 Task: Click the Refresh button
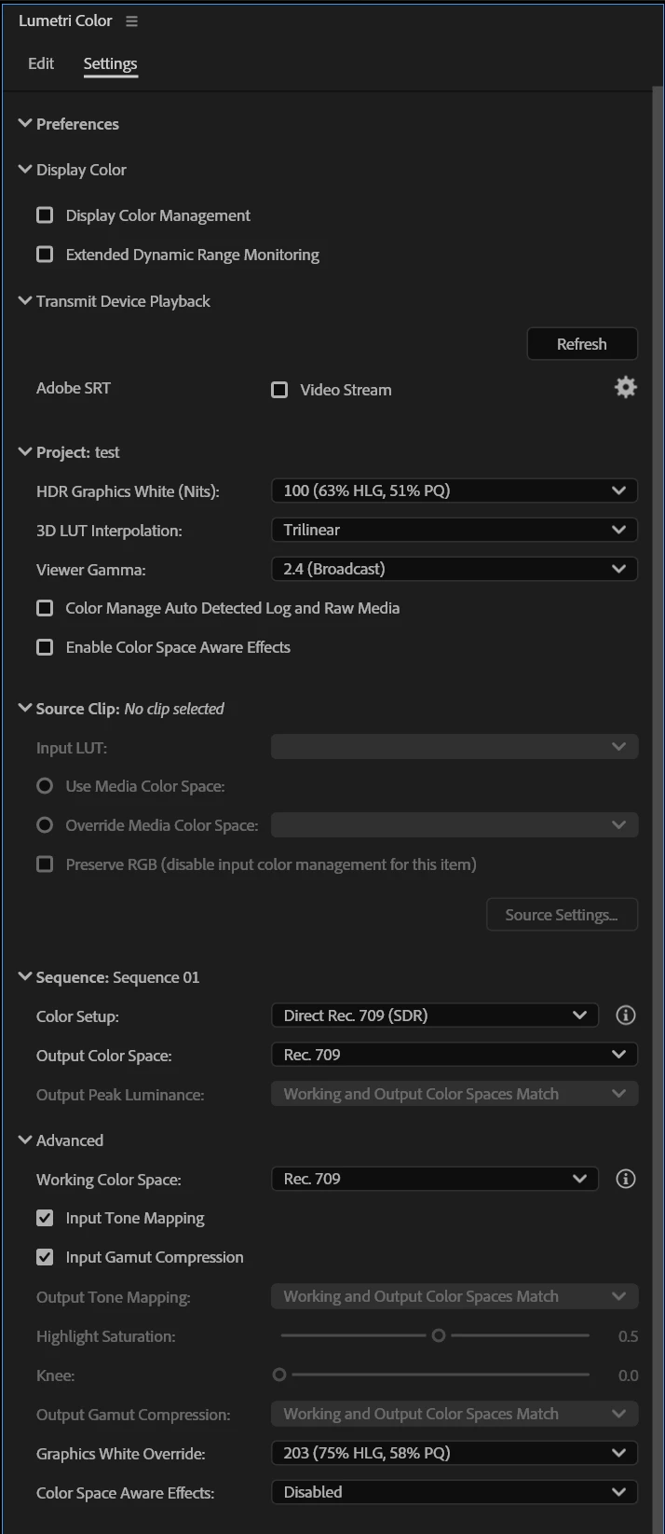582,344
